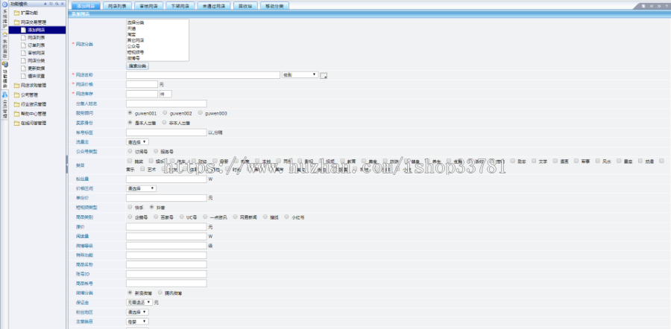
Task: Click the 出售人姓名 input field
Action: tap(166, 103)
